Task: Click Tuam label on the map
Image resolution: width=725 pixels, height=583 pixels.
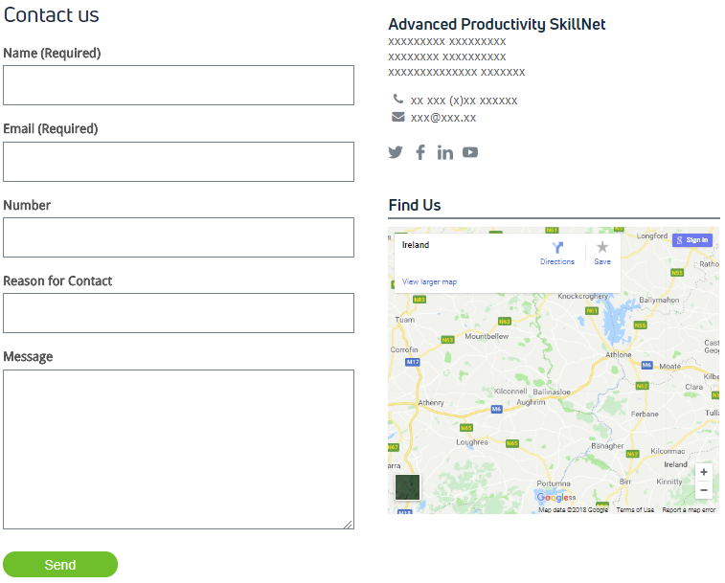Action: coord(404,320)
